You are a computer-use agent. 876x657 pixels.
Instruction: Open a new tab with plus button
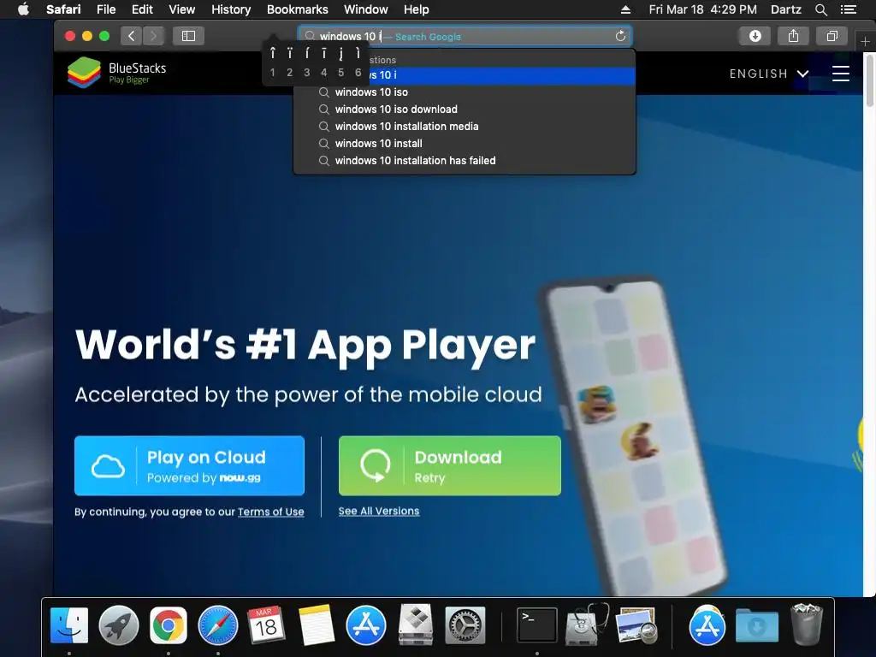pos(865,41)
